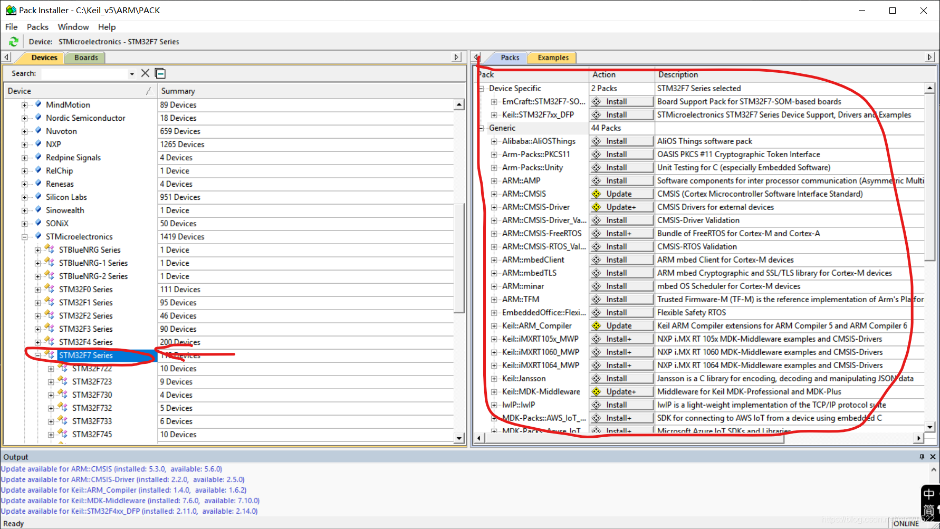Install the Keil::Jansson pack

point(621,378)
